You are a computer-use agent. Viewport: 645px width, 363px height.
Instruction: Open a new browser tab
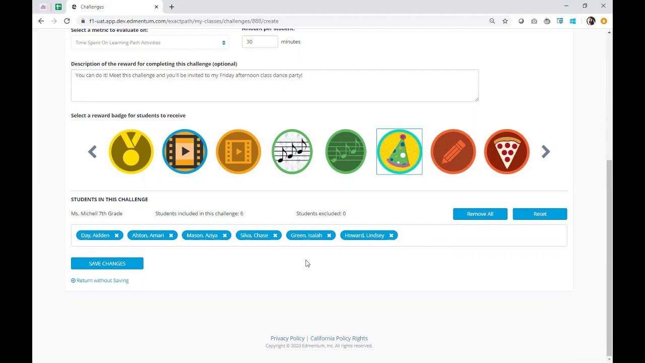172,7
